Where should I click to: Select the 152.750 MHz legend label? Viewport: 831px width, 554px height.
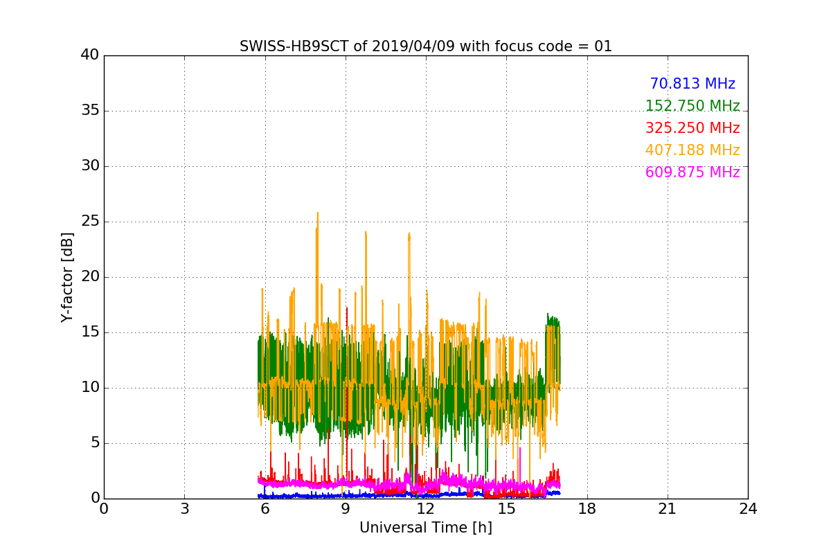coord(692,106)
